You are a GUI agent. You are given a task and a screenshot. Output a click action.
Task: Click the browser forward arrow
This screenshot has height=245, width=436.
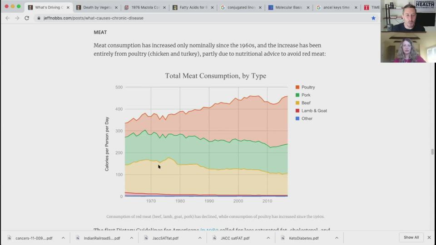[17, 18]
